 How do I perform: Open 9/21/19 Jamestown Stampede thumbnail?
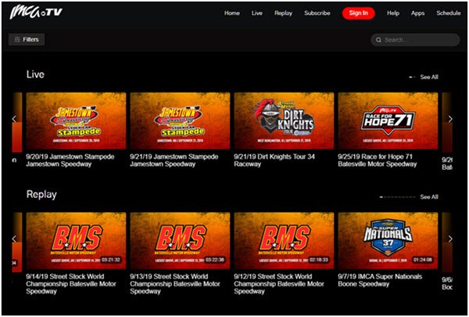pos(180,121)
